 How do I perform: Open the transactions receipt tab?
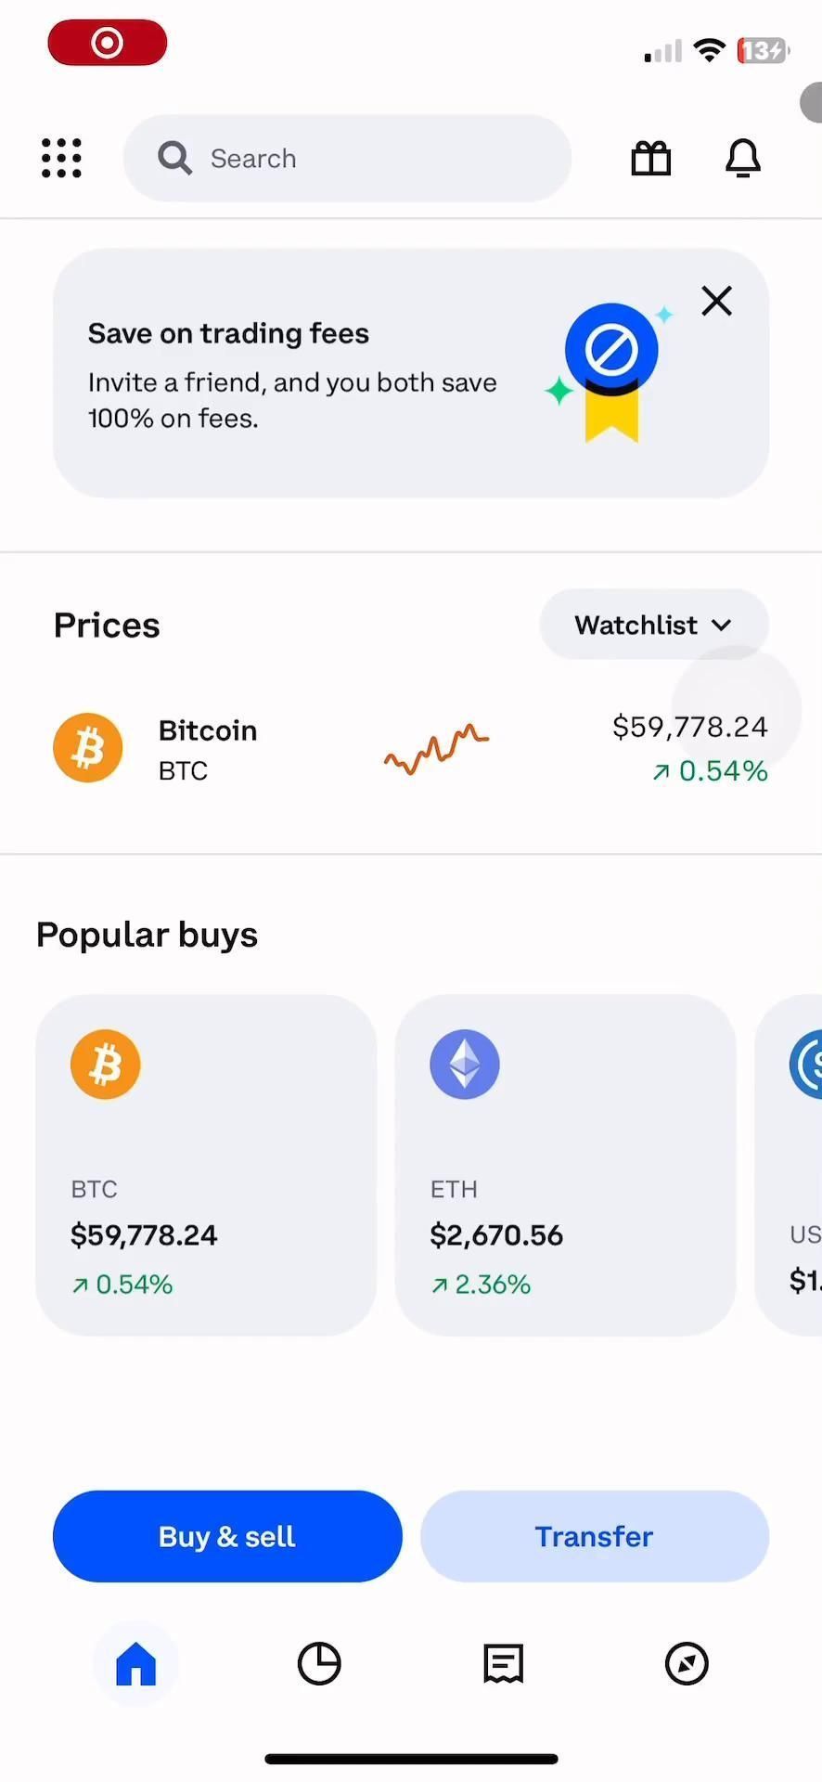(x=503, y=1663)
